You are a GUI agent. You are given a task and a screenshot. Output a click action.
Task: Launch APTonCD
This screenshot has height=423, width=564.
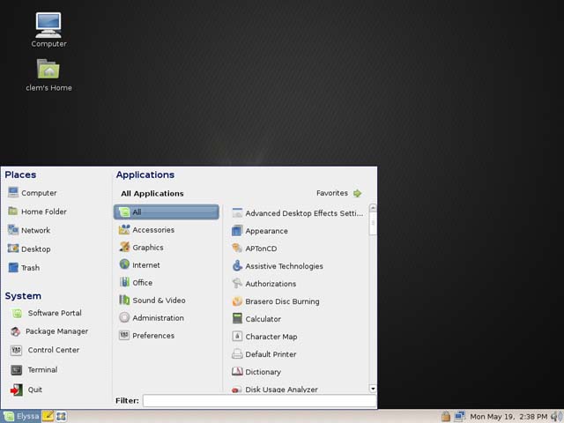[x=255, y=249]
